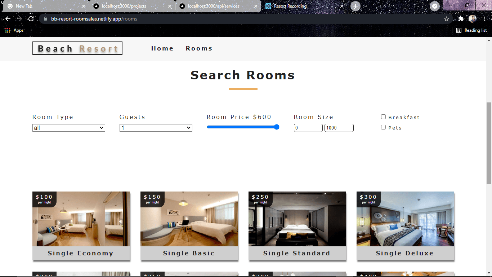Click the padlock site security icon

(45, 19)
